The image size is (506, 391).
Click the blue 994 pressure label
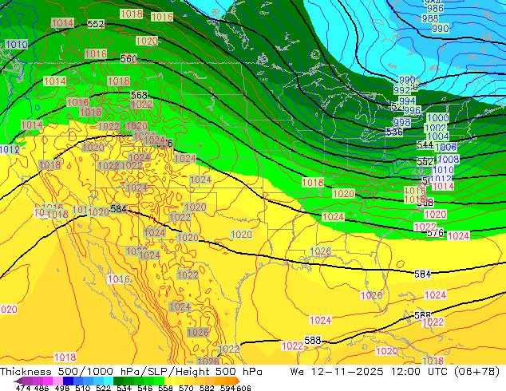407,101
